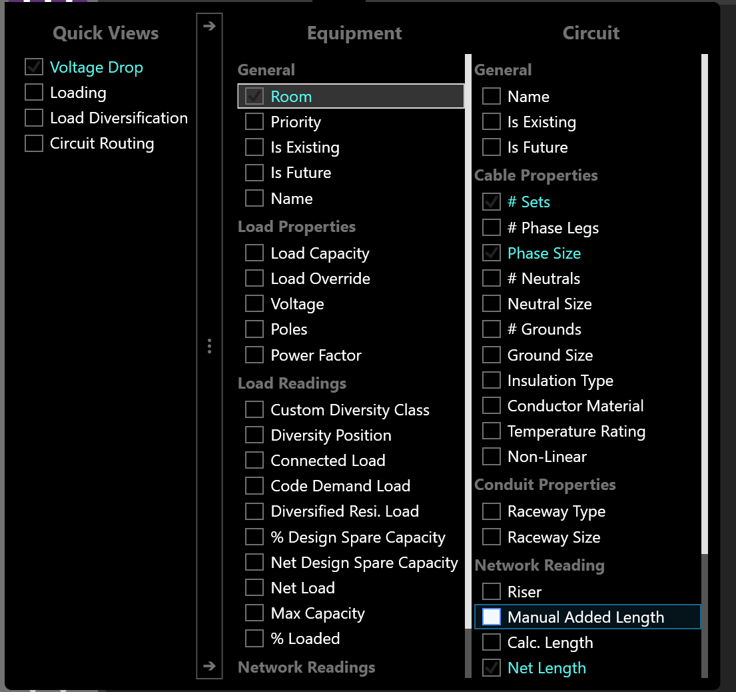Check the Load Diversification checkbox
736x692 pixels.
click(34, 118)
